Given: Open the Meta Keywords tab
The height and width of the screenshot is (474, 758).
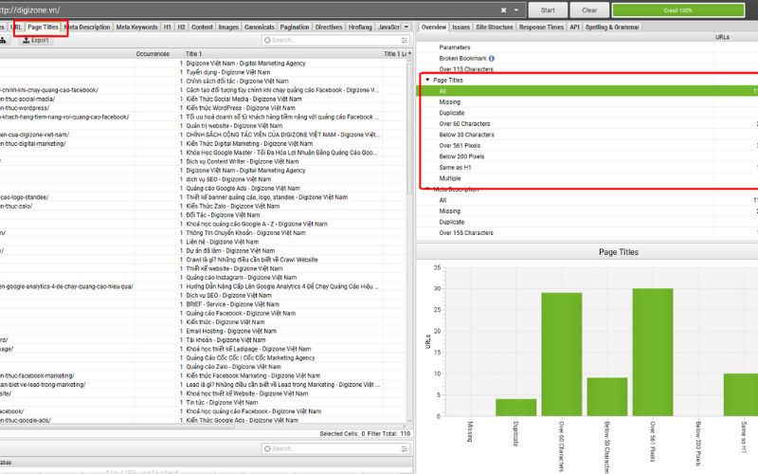Looking at the screenshot, I should pos(136,27).
